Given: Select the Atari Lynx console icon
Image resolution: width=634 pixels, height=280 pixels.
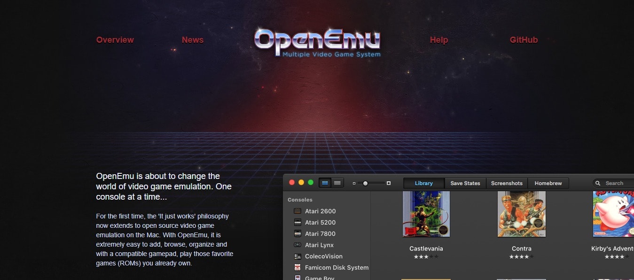Looking at the screenshot, I should pyautogui.click(x=297, y=245).
